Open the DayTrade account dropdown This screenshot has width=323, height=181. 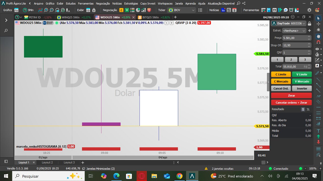(x=288, y=23)
